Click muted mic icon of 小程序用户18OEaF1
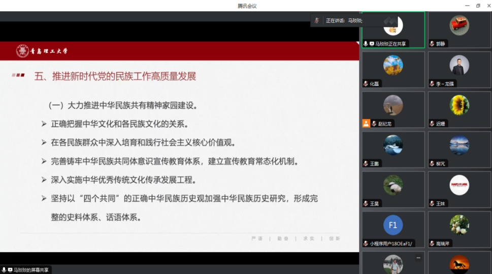The width and height of the screenshot is (492, 274). point(366,243)
